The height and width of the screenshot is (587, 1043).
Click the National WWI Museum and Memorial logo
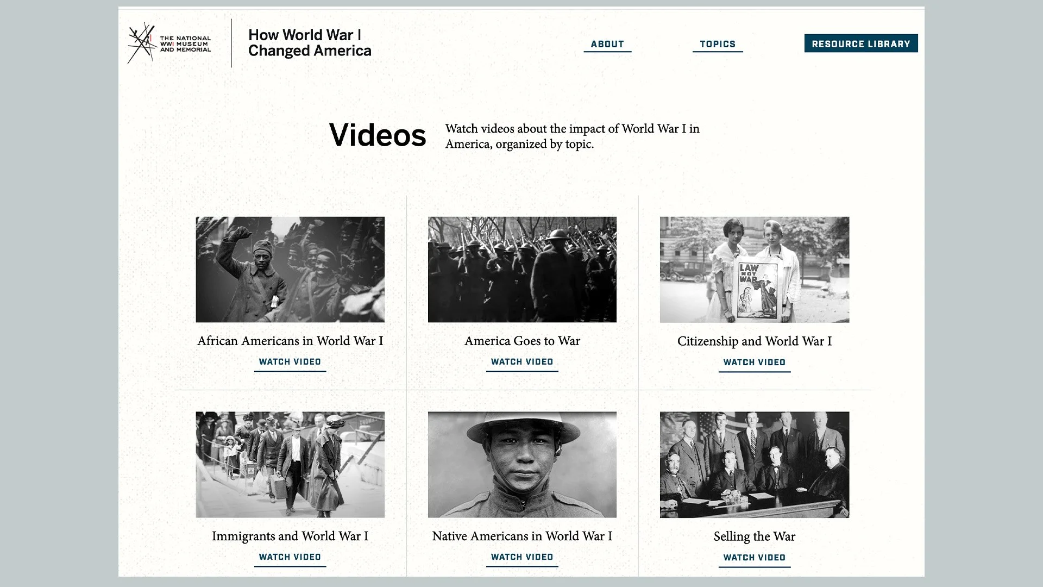169,43
